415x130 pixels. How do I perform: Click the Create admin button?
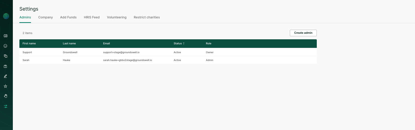click(303, 33)
